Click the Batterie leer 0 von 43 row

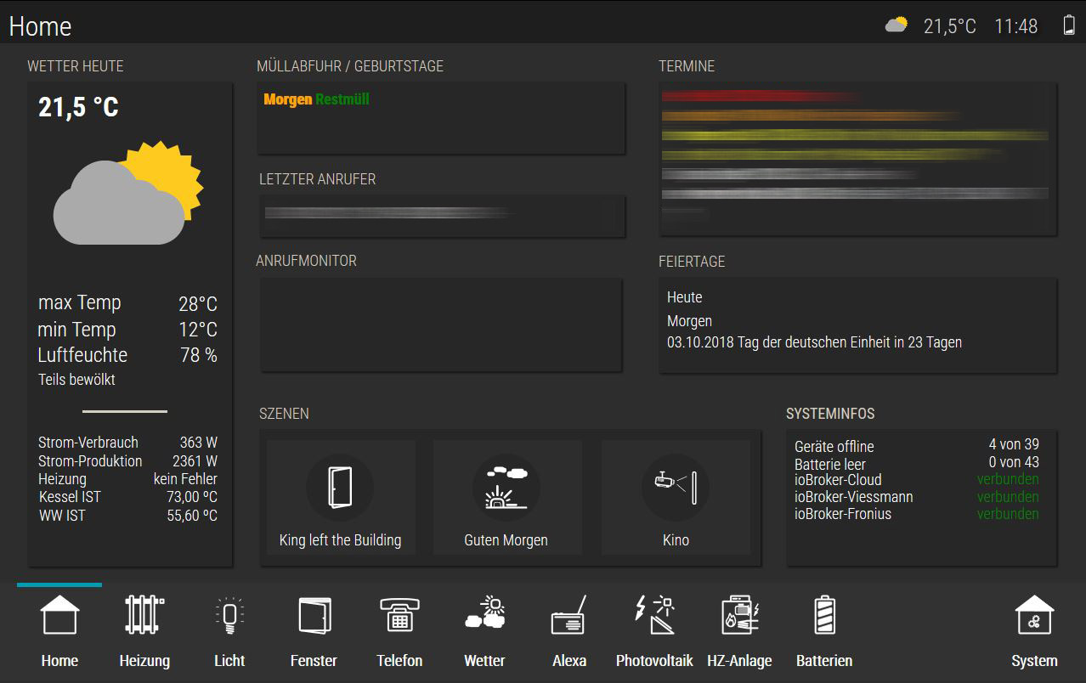916,463
